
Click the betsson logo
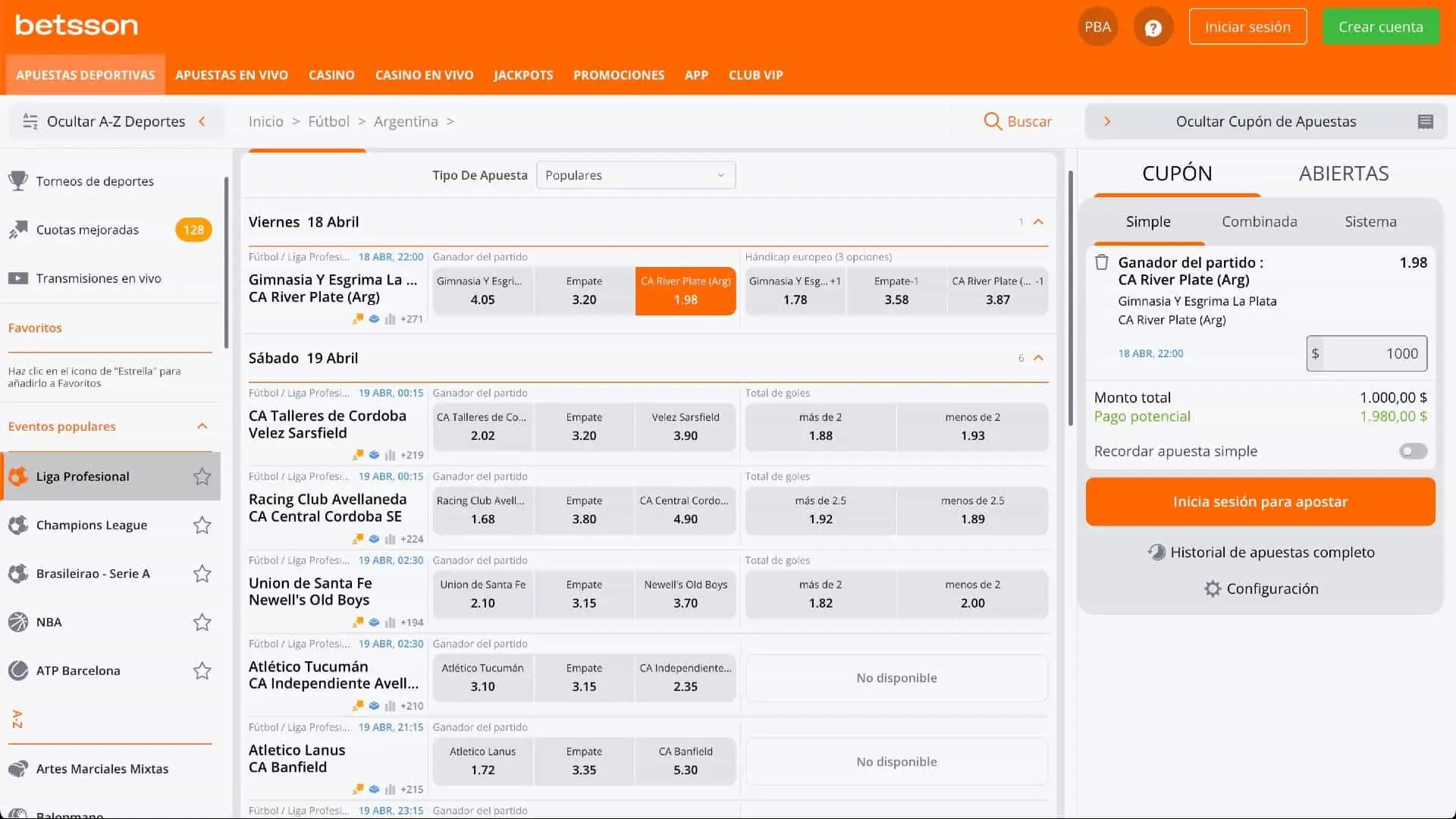click(77, 25)
